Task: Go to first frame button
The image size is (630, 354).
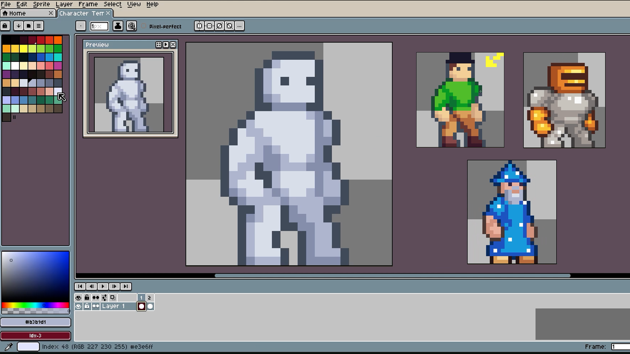Action: pos(80,286)
